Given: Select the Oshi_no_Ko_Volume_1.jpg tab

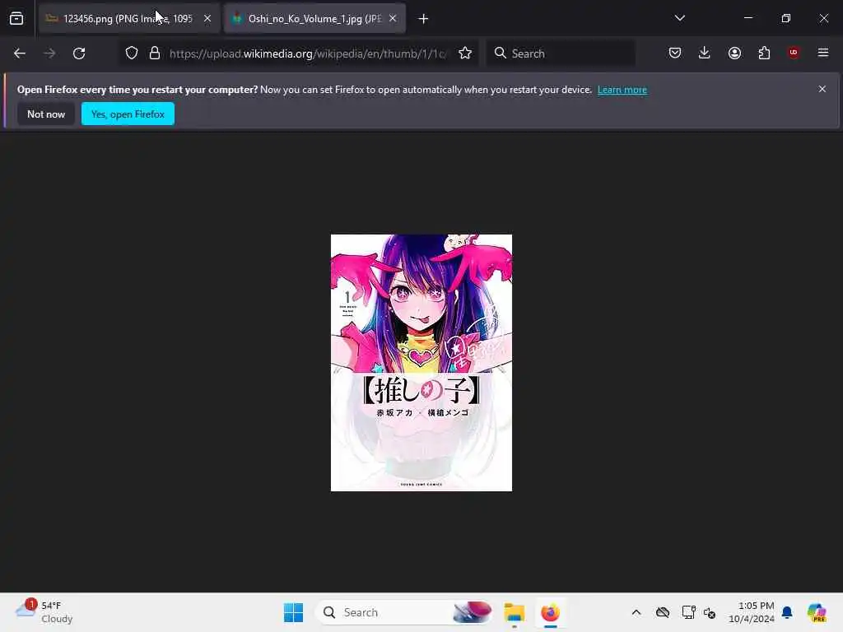Looking at the screenshot, I should [314, 19].
